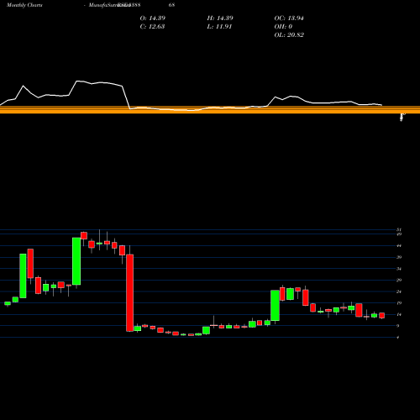Select the "L: 11.91" low value
The image size is (420, 420).
(x=219, y=27)
